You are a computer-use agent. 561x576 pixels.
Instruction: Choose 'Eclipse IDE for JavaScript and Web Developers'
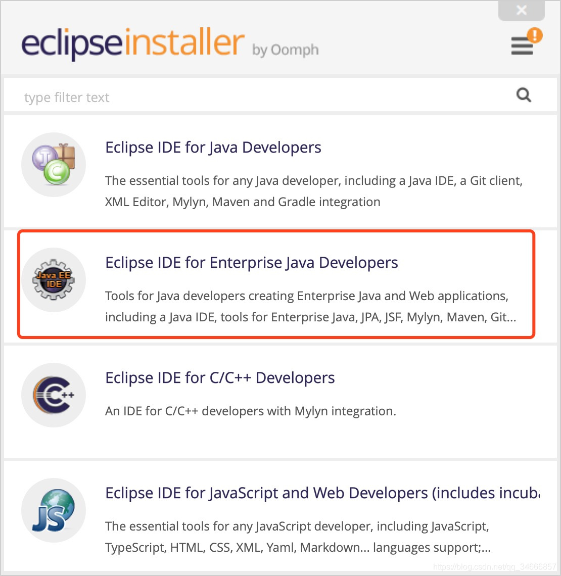click(x=322, y=493)
